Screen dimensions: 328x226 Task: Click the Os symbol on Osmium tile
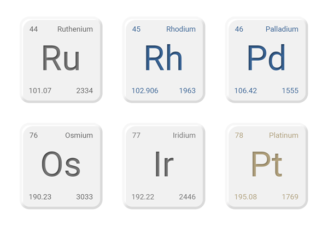[x=61, y=164]
